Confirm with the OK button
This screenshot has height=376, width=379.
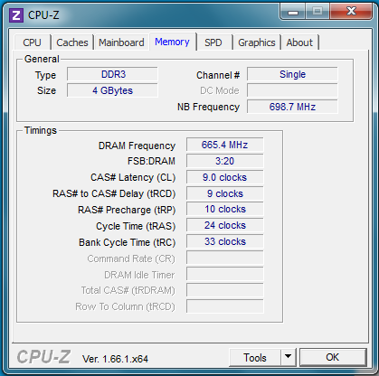point(333,357)
